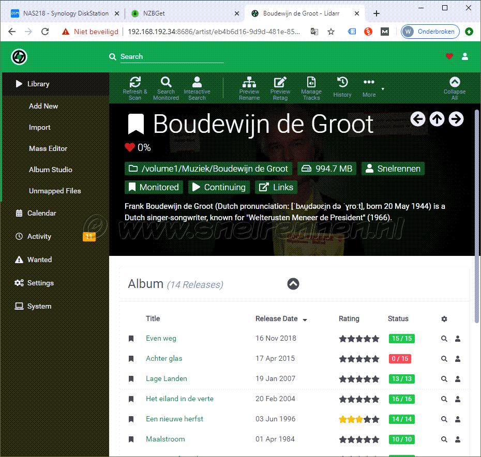Viewport: 481px width, 457px height.
Task: Open table options gear icon
Action: click(x=444, y=319)
